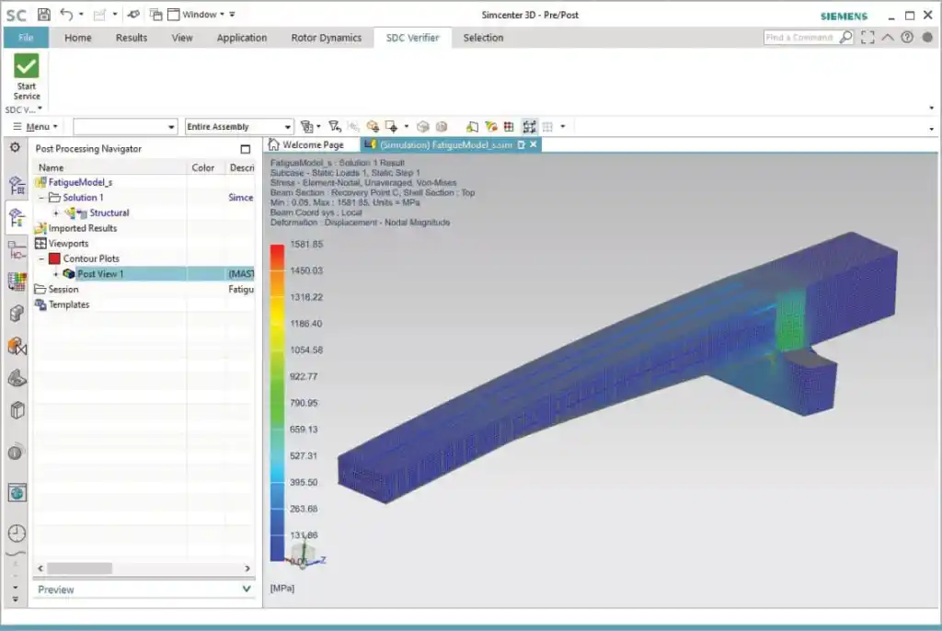
Task: Open the quick access toolbar customize arrow
Action: pos(233,15)
